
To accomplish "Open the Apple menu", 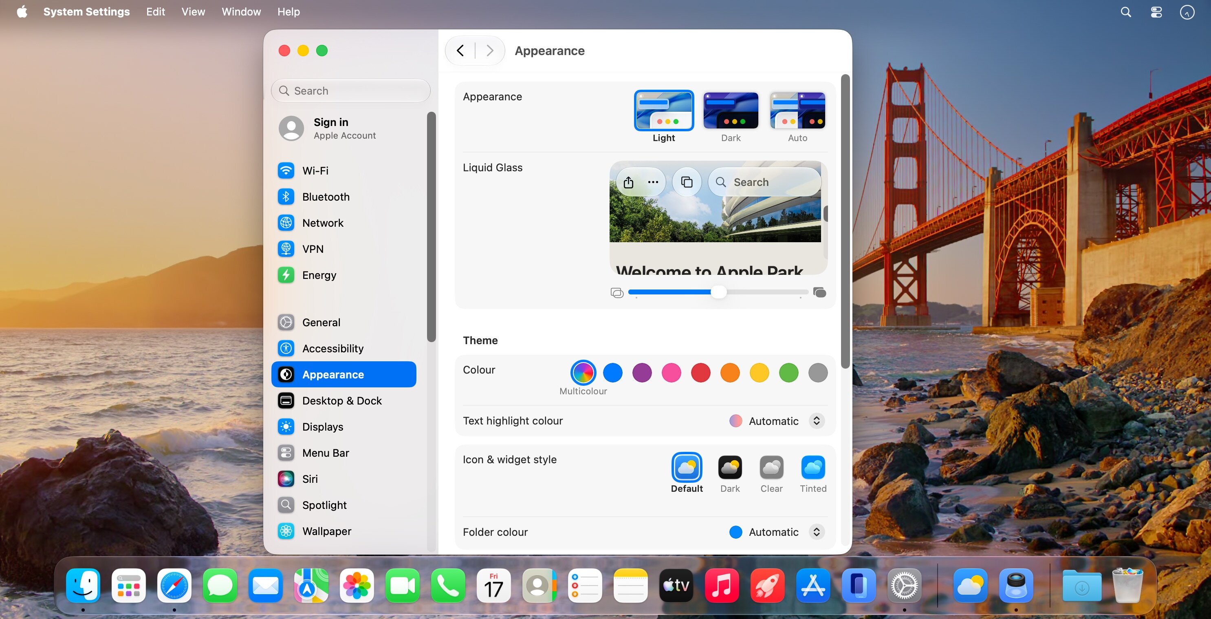I will 22,12.
